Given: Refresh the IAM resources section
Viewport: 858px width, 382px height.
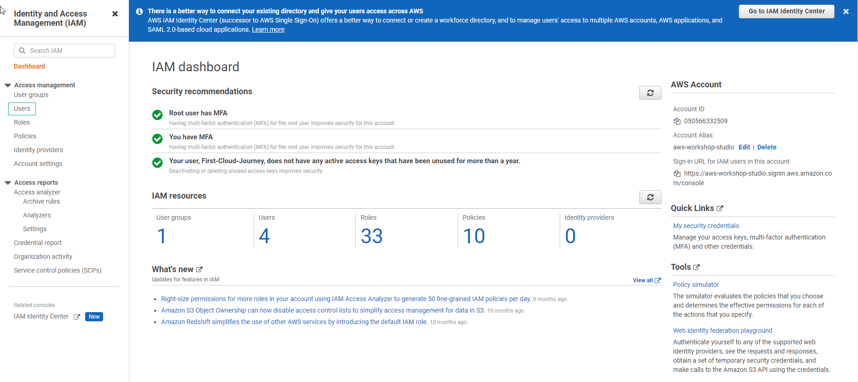Looking at the screenshot, I should 650,197.
